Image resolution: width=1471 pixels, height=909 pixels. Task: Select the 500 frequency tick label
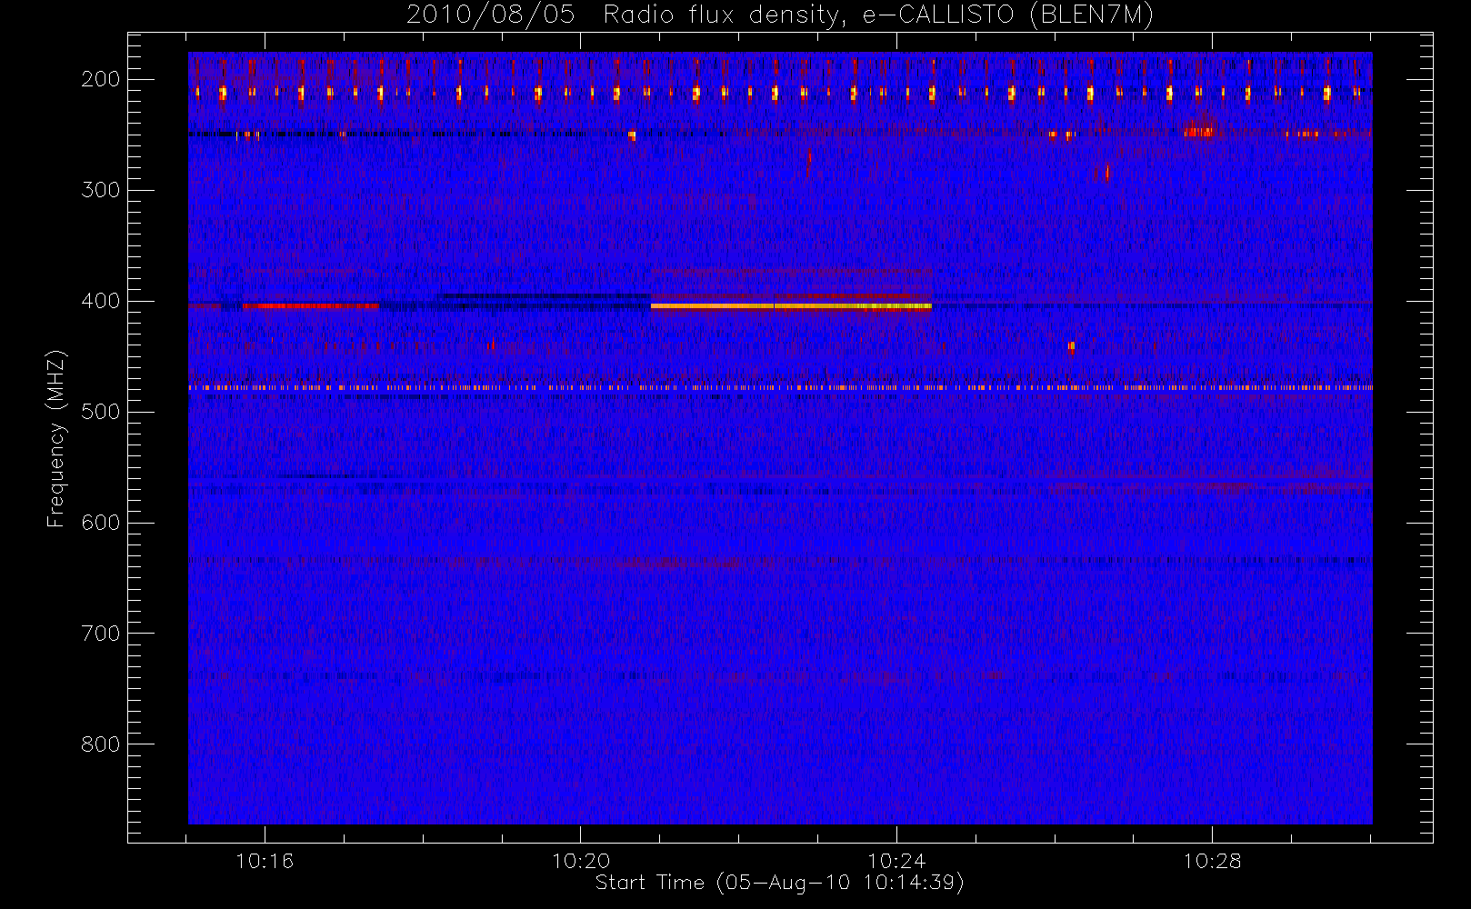(101, 412)
